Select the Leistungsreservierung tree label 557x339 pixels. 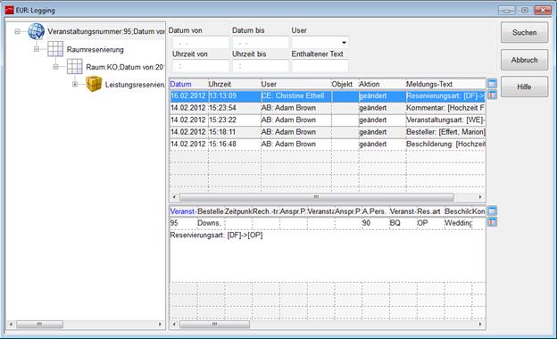(x=135, y=85)
